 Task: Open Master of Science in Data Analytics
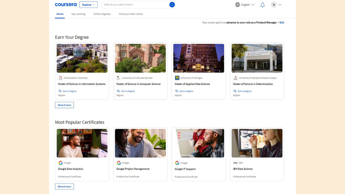[253, 84]
